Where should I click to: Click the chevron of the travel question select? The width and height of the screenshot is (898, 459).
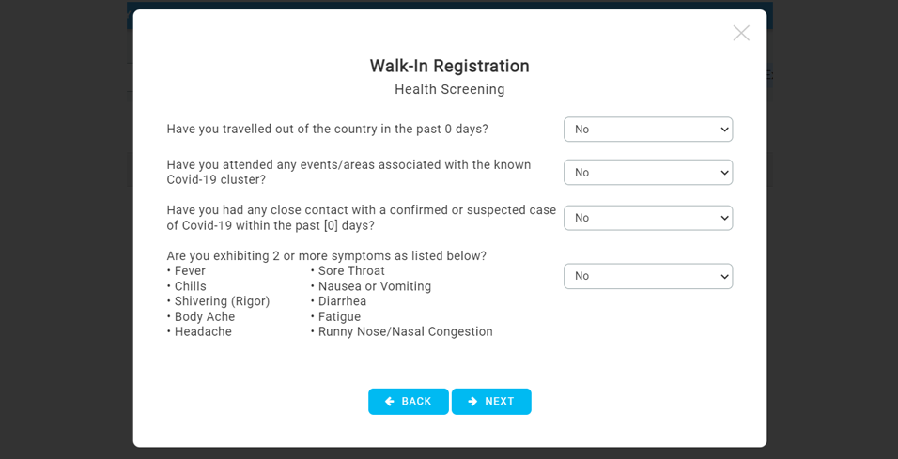[x=724, y=130]
